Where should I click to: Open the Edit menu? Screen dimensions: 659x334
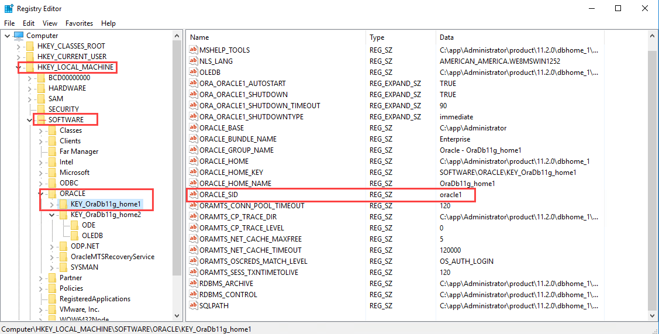[29, 23]
